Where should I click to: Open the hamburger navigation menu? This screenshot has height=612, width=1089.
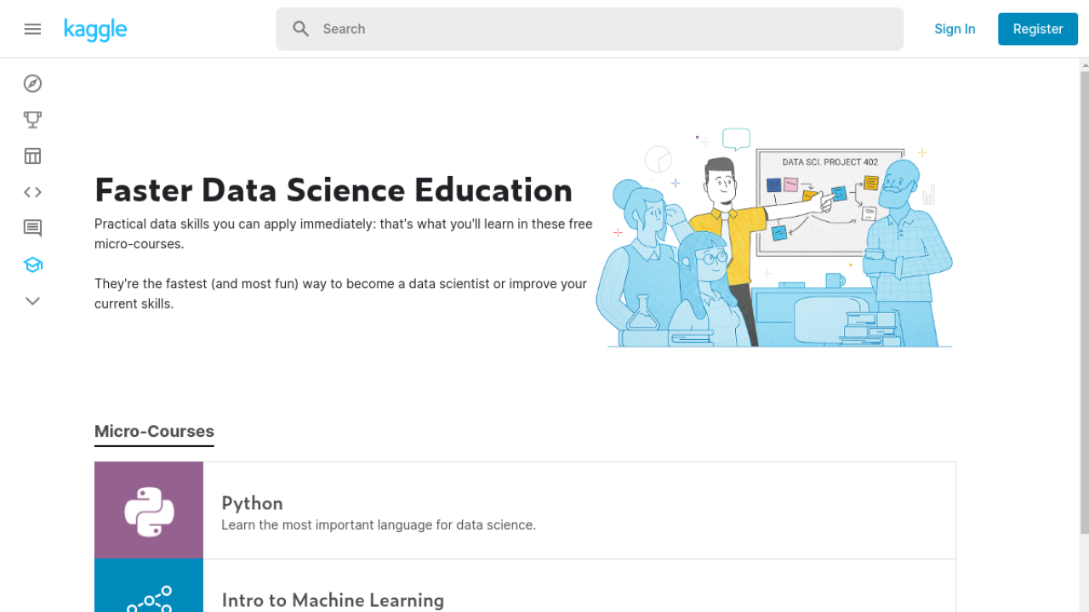click(x=32, y=29)
